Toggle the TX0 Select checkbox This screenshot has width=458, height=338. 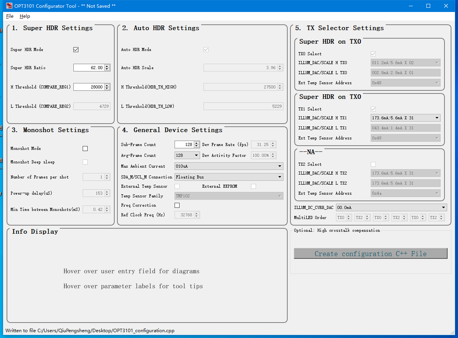pyautogui.click(x=373, y=54)
